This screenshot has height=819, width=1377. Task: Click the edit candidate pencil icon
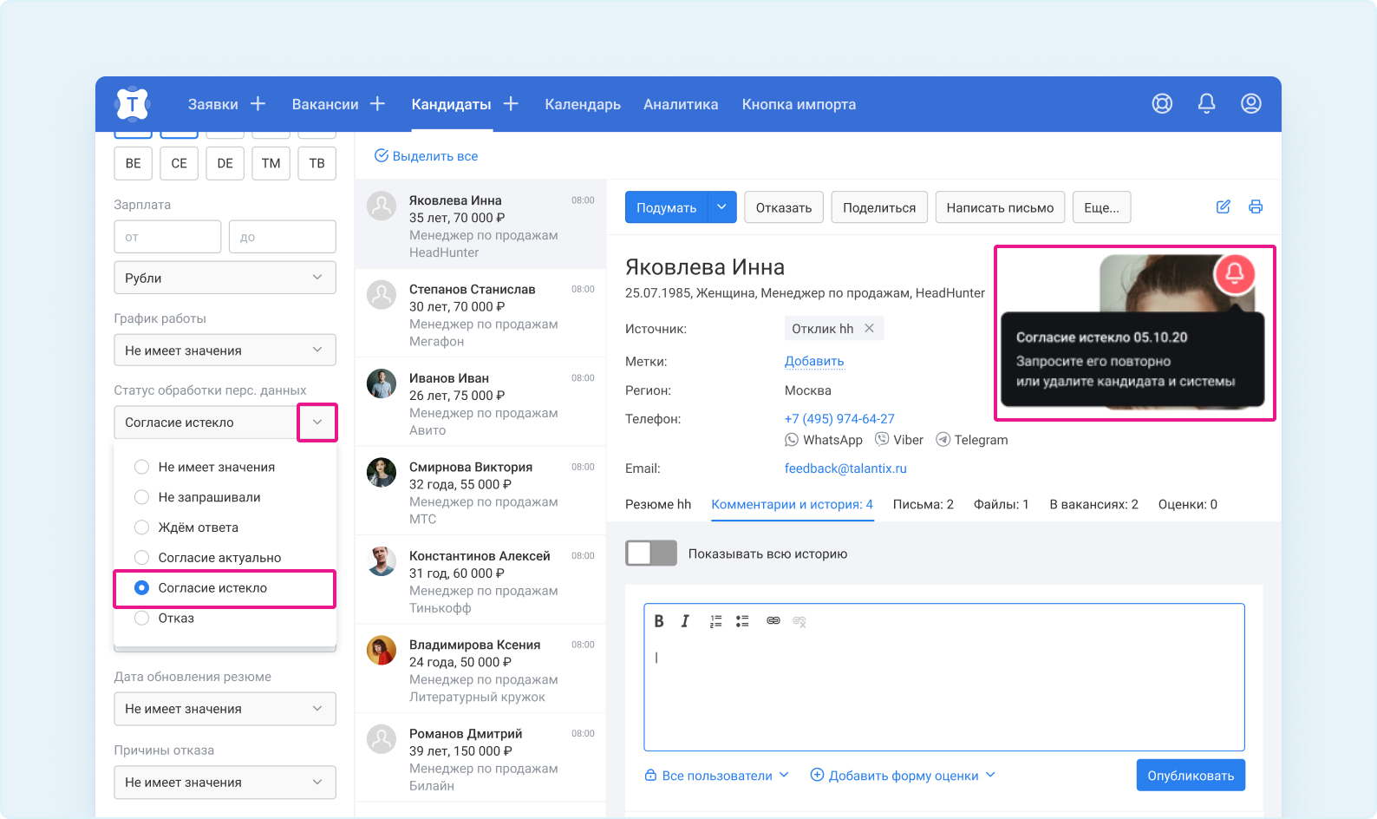click(1223, 207)
